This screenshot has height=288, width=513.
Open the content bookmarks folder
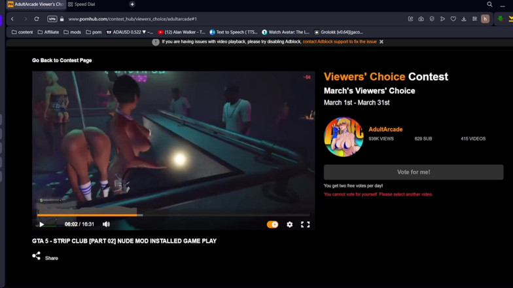pyautogui.click(x=22, y=32)
